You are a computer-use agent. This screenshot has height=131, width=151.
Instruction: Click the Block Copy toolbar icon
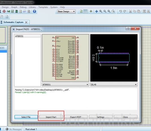coord(144,11)
